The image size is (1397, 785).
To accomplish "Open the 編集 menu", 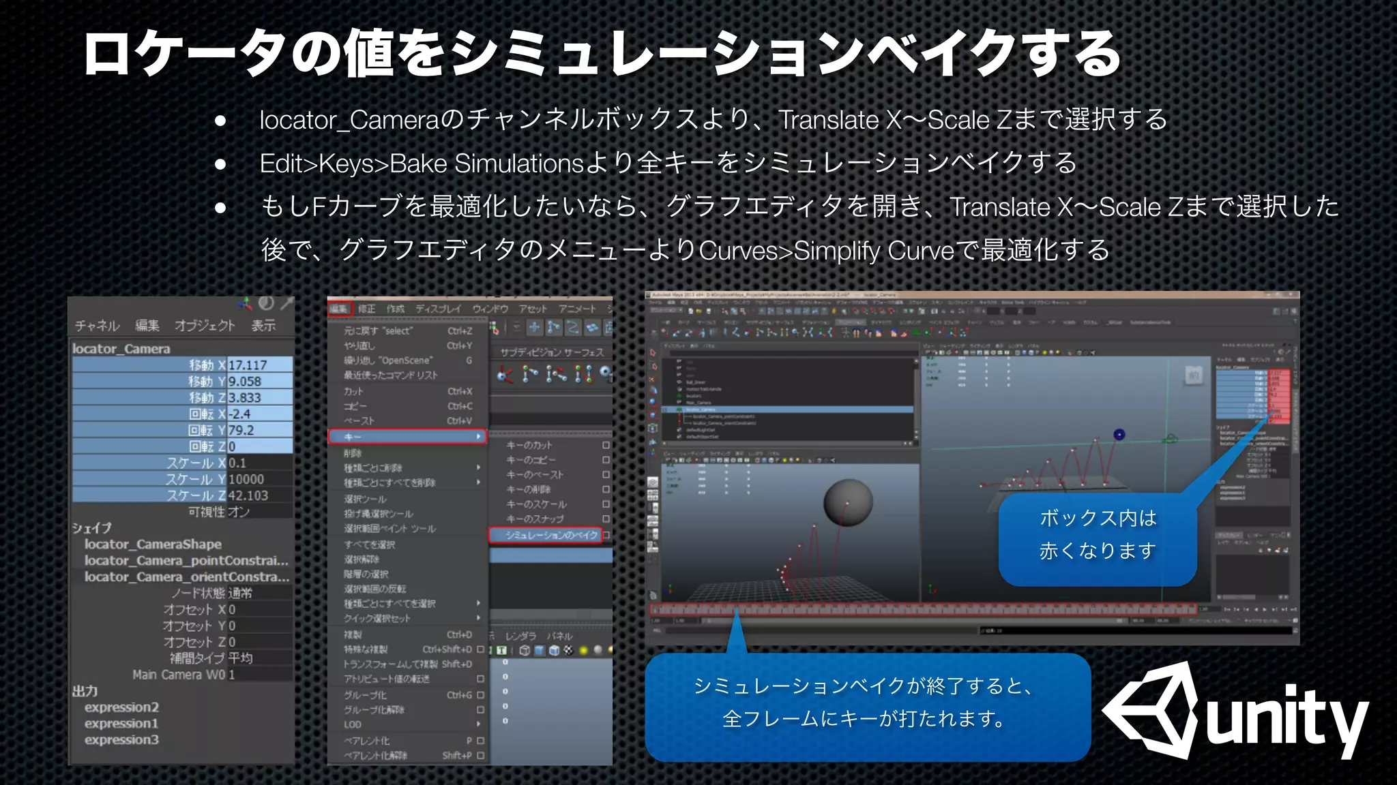I will tap(340, 309).
